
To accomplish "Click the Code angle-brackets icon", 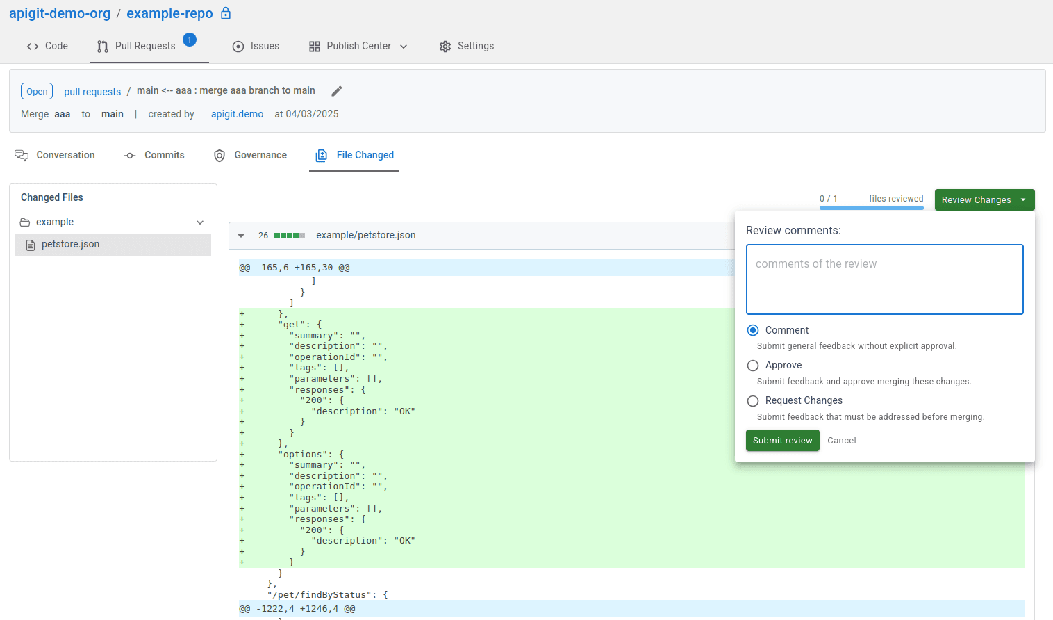I will 33,47.
